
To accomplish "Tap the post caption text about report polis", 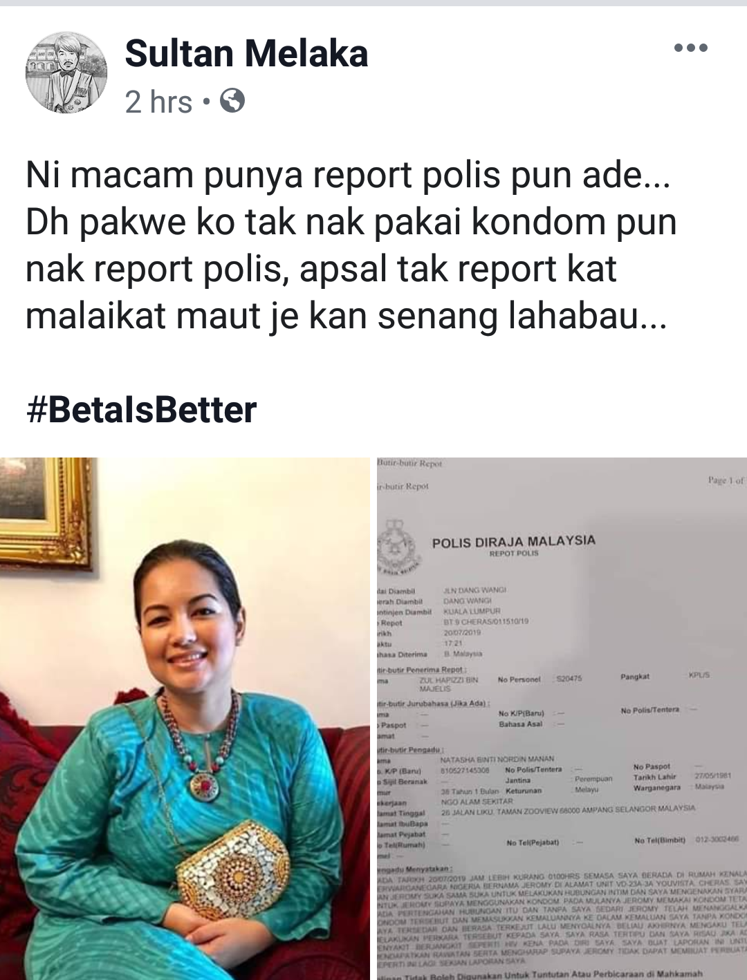I will 351,245.
